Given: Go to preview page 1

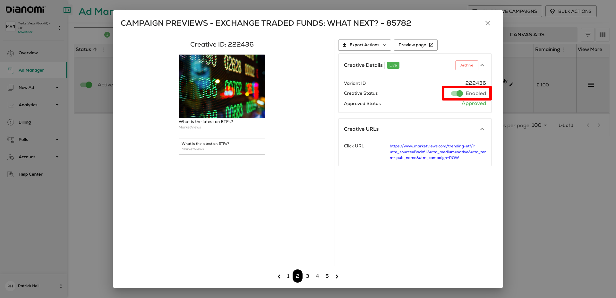Looking at the screenshot, I should (x=288, y=276).
